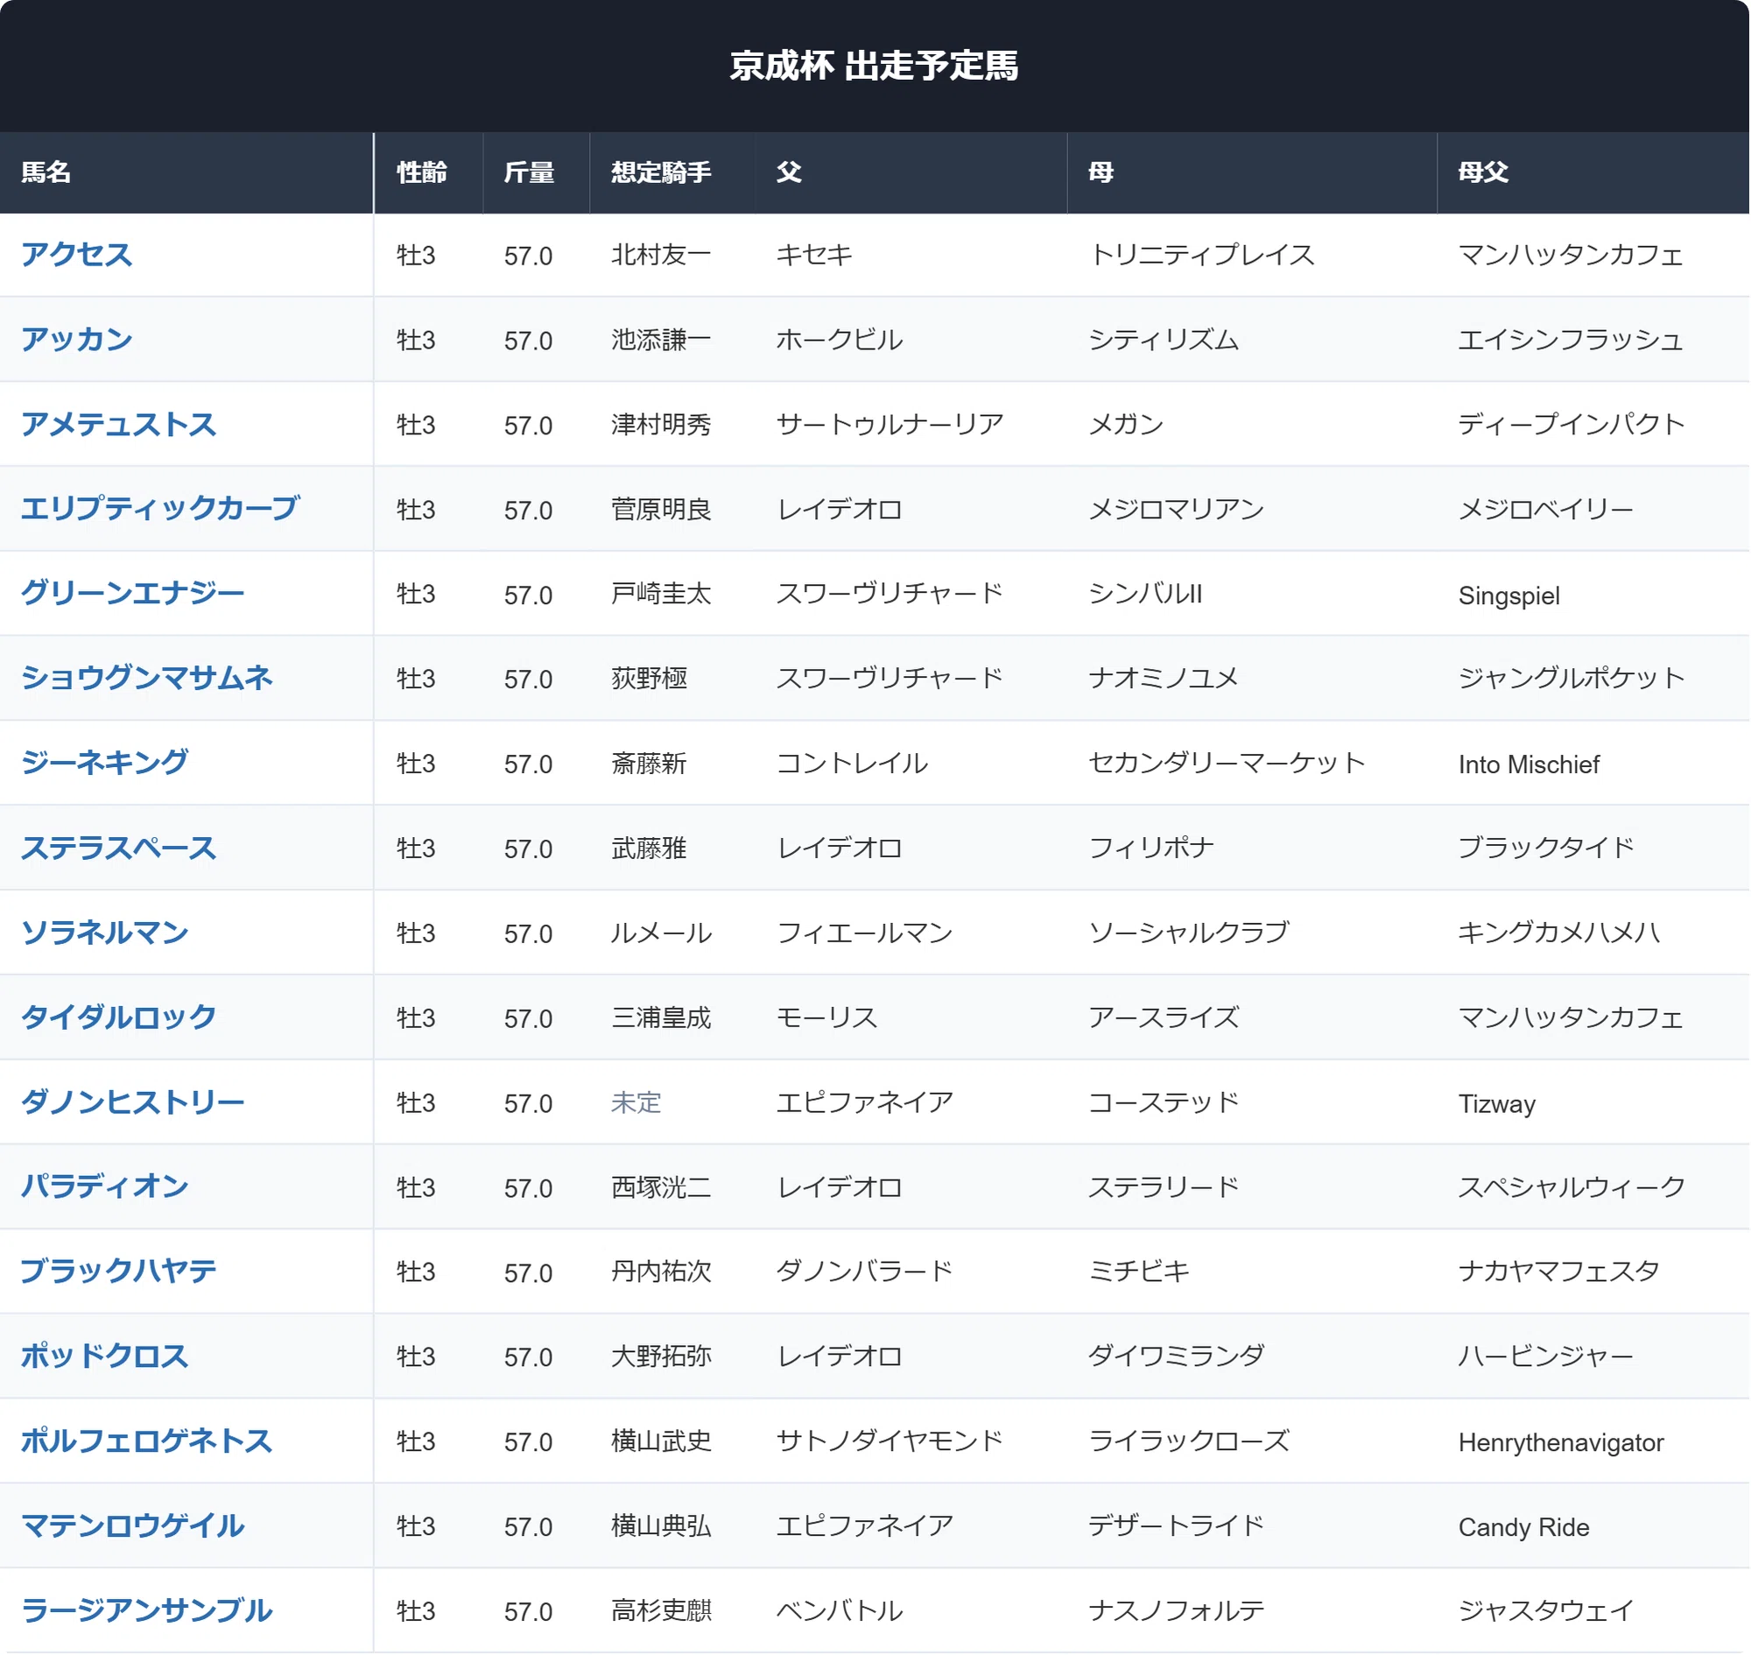Open the アメテュストス horse page
1751x1655 pixels.
click(119, 425)
